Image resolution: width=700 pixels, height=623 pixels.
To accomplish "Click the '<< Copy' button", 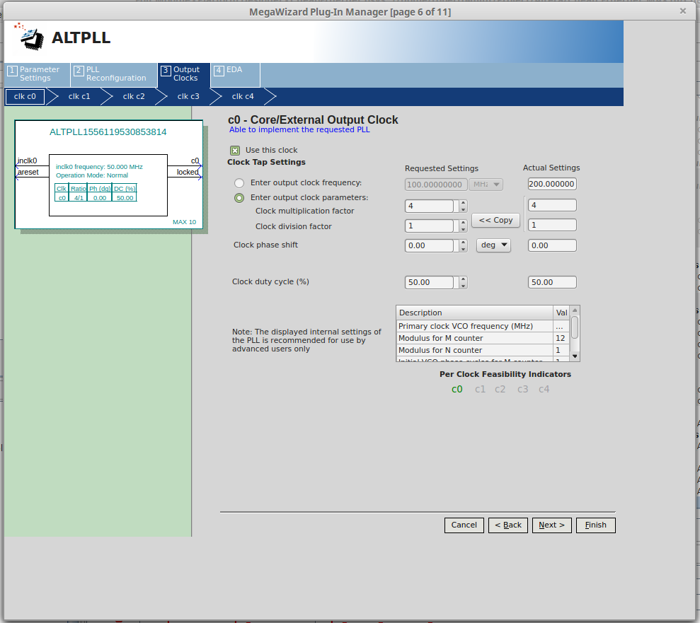I will click(495, 221).
